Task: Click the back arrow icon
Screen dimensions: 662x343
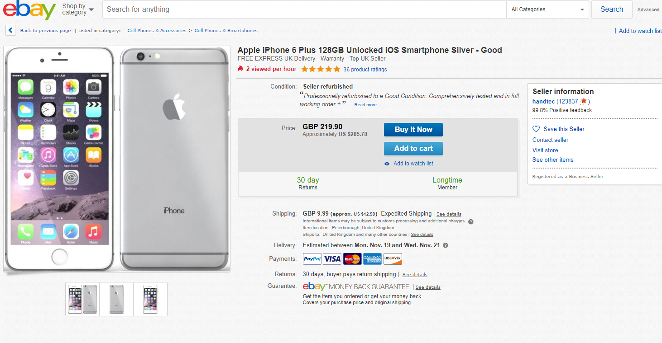Action: pos(11,30)
